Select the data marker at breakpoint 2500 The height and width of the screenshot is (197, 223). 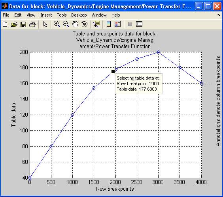(137, 59)
